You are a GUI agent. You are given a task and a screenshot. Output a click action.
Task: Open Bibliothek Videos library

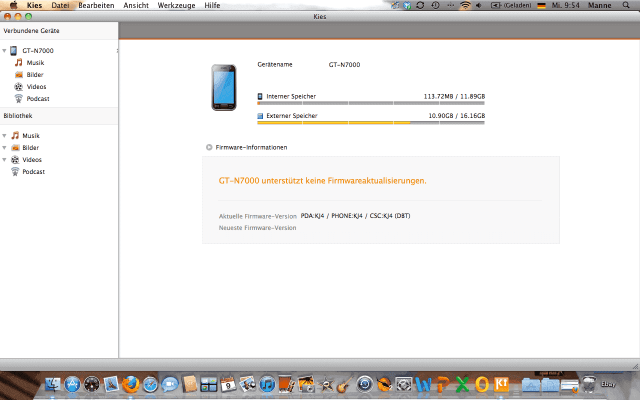[32, 159]
